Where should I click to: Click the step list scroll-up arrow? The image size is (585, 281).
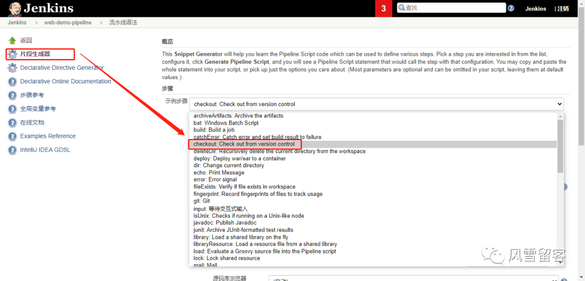click(x=561, y=116)
